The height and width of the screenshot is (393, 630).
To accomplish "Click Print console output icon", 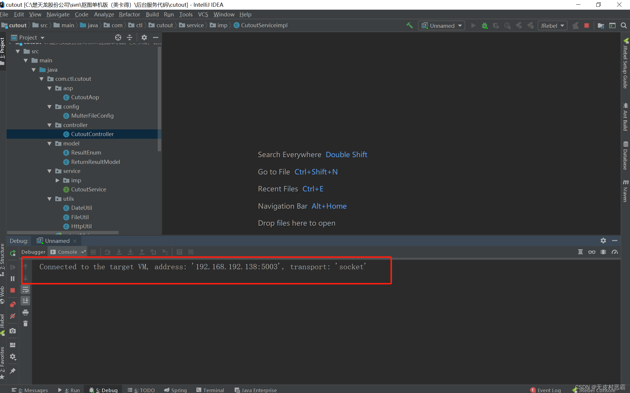I will pos(26,313).
